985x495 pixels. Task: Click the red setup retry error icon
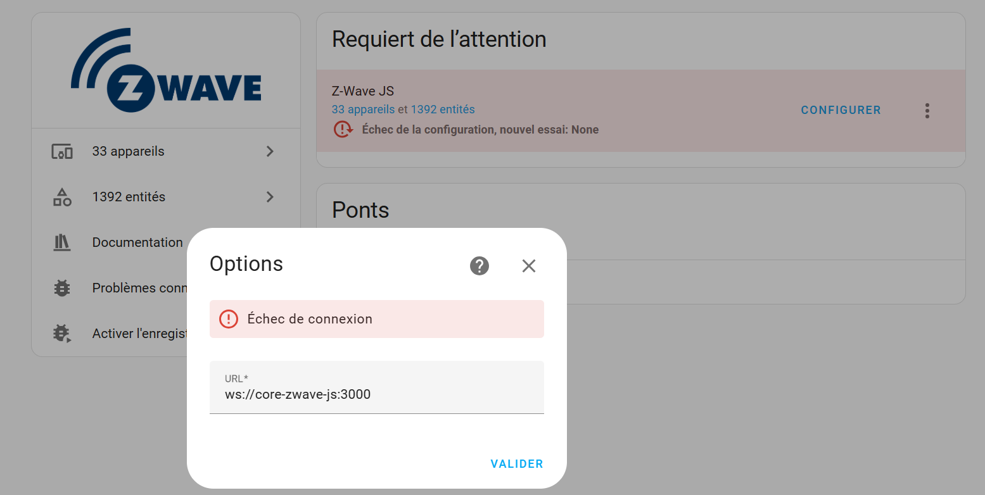(343, 130)
